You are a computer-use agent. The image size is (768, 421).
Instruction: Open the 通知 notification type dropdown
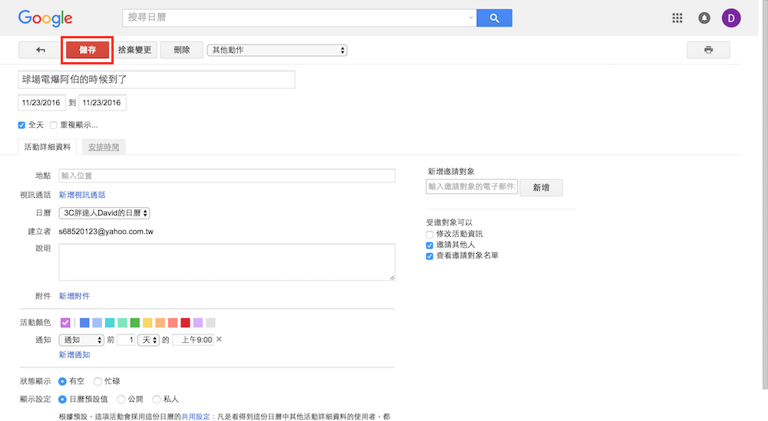tap(81, 340)
